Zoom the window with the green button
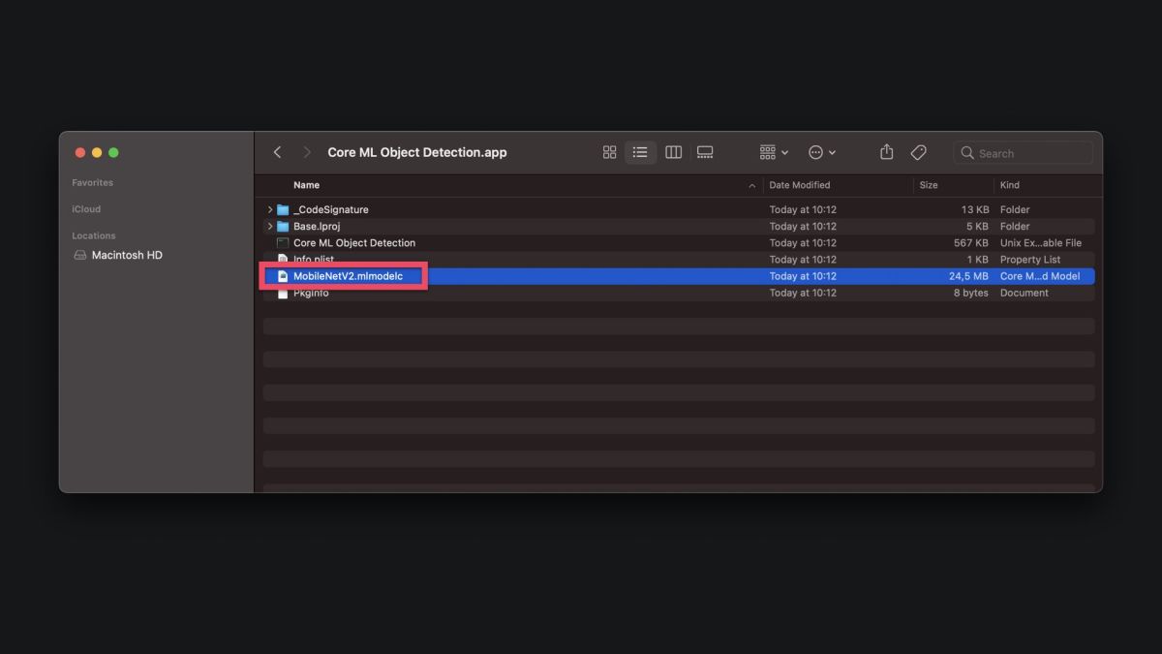The width and height of the screenshot is (1162, 654). click(113, 152)
